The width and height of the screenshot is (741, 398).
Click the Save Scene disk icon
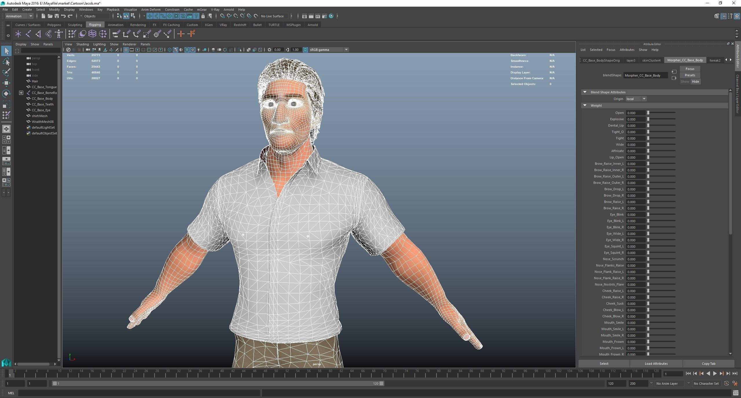click(56, 16)
